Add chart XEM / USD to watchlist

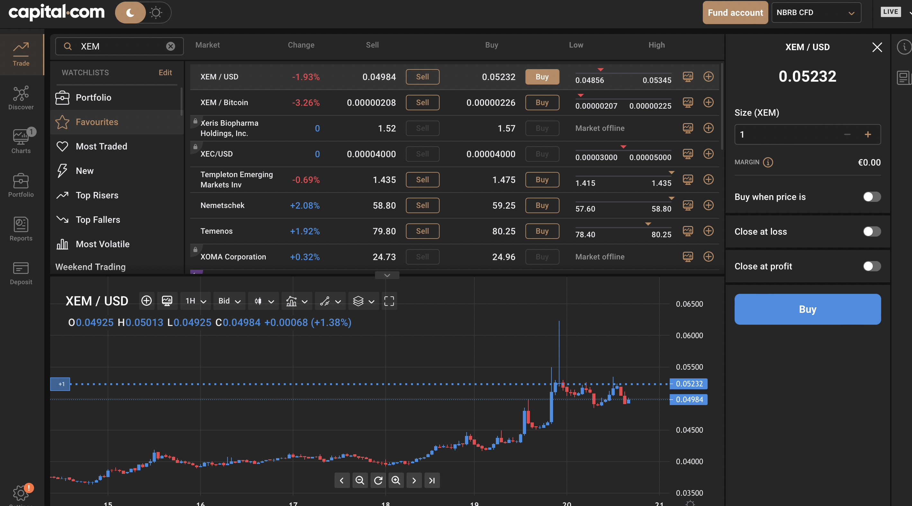point(146,301)
